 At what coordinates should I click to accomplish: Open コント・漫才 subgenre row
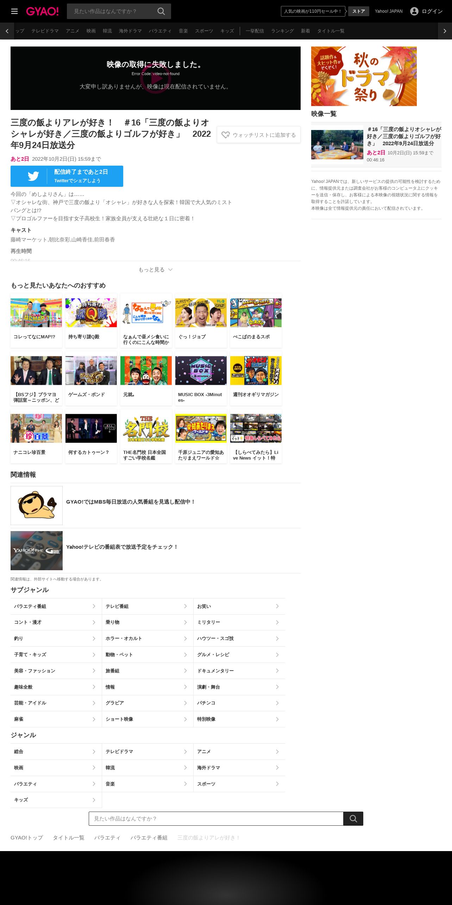tap(56, 622)
